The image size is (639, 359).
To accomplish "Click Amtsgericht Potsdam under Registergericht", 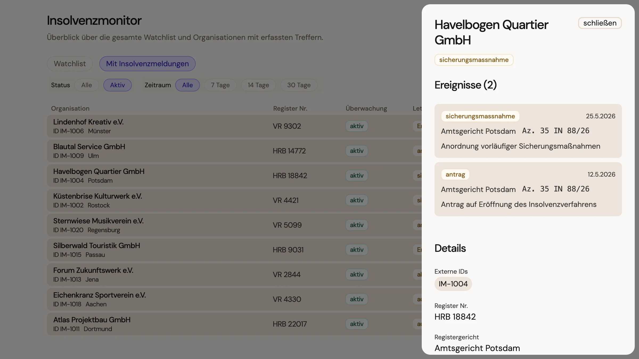I will coord(477,348).
